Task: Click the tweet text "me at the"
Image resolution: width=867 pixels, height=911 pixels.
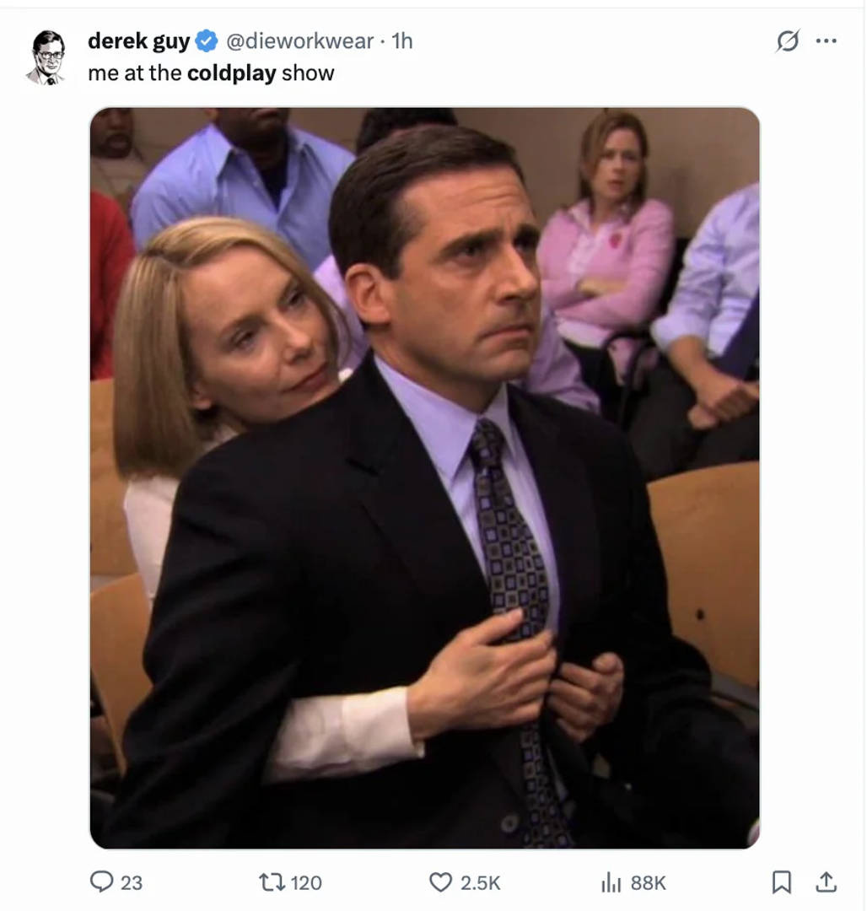Action: [x=133, y=73]
